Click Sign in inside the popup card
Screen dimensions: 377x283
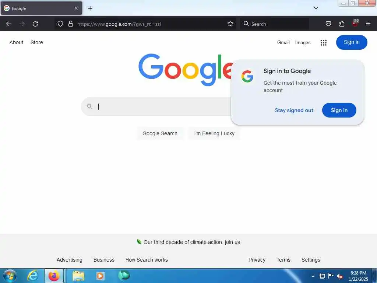339,110
